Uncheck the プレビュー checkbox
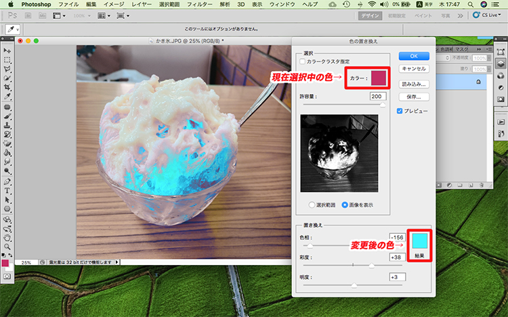 pos(400,110)
